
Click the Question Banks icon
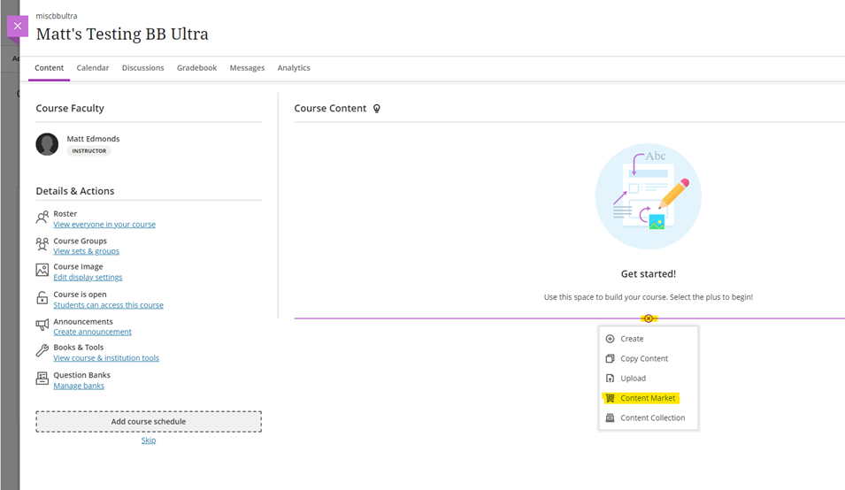(x=42, y=379)
